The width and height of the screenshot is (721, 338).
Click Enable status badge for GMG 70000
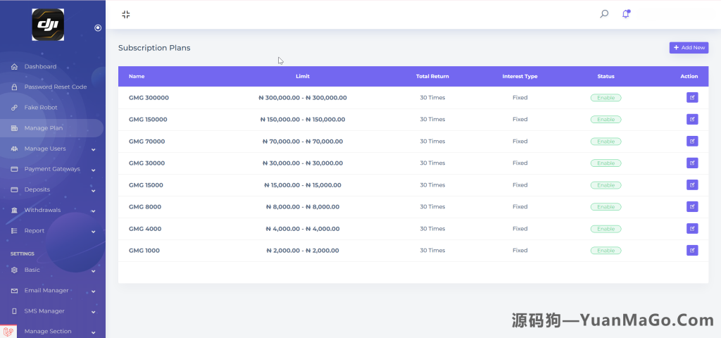tap(606, 142)
